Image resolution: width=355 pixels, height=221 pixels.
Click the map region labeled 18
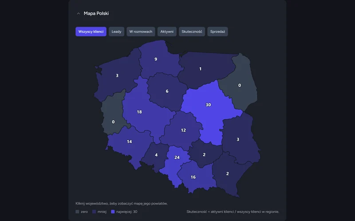coord(139,112)
